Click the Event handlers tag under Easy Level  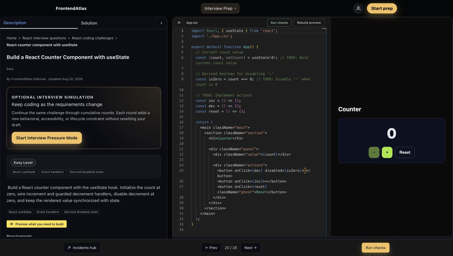coord(52,172)
